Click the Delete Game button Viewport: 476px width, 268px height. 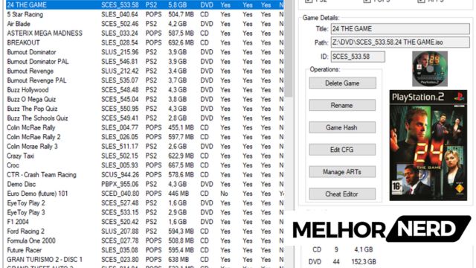[x=342, y=83]
